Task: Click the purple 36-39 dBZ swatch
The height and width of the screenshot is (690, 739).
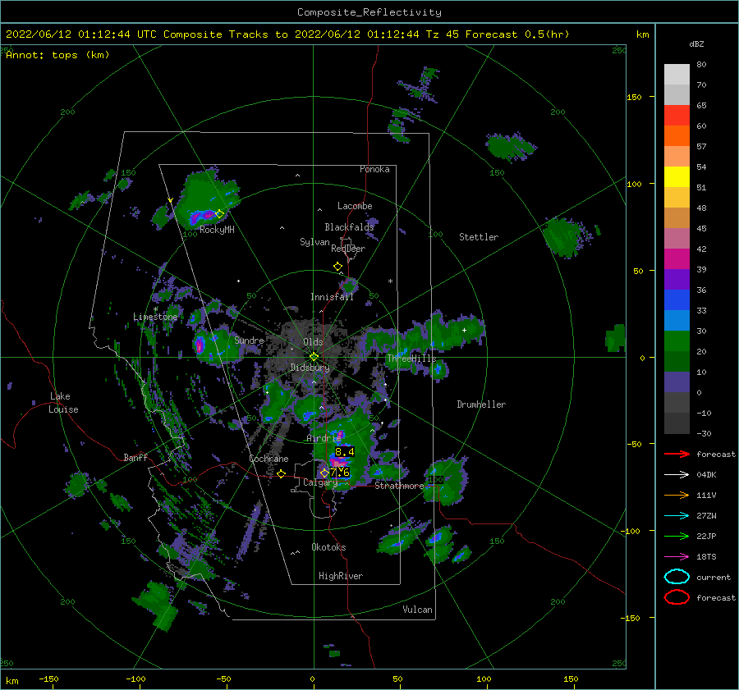Action: pos(677,279)
